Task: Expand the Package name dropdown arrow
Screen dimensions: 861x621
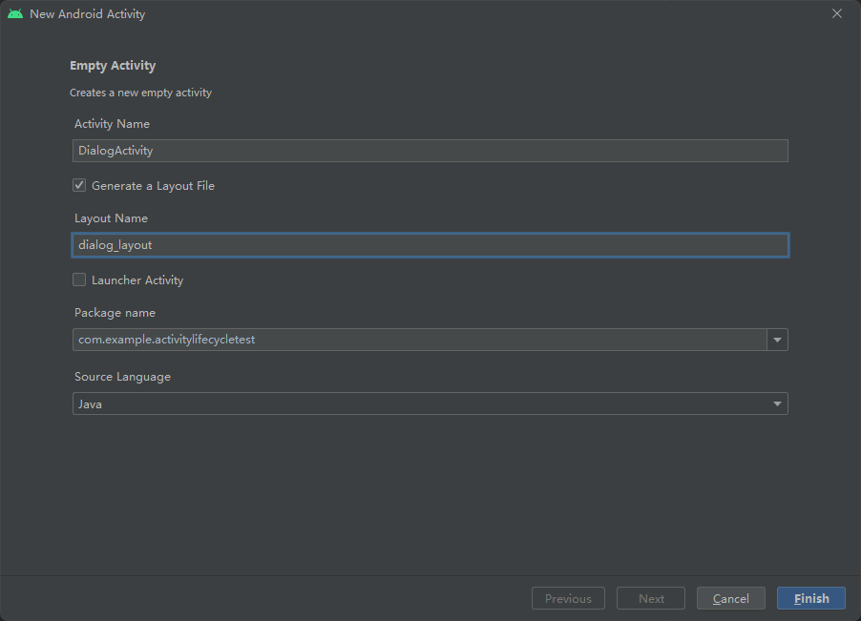Action: click(x=777, y=340)
